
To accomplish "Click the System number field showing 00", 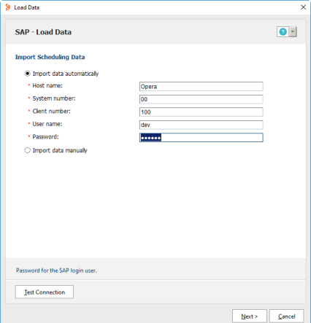I will click(201, 99).
